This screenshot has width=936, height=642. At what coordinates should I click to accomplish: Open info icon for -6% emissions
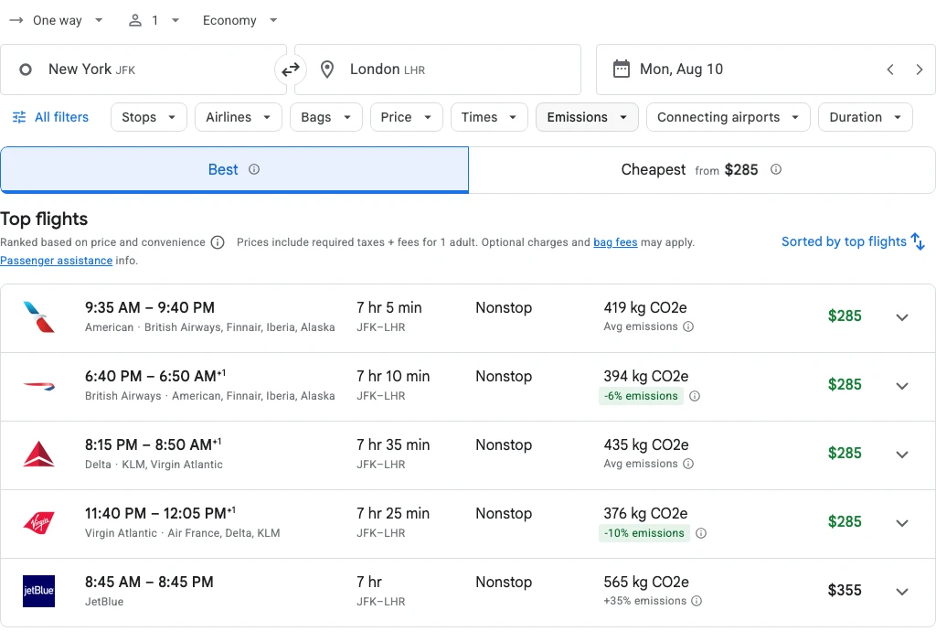coord(695,396)
